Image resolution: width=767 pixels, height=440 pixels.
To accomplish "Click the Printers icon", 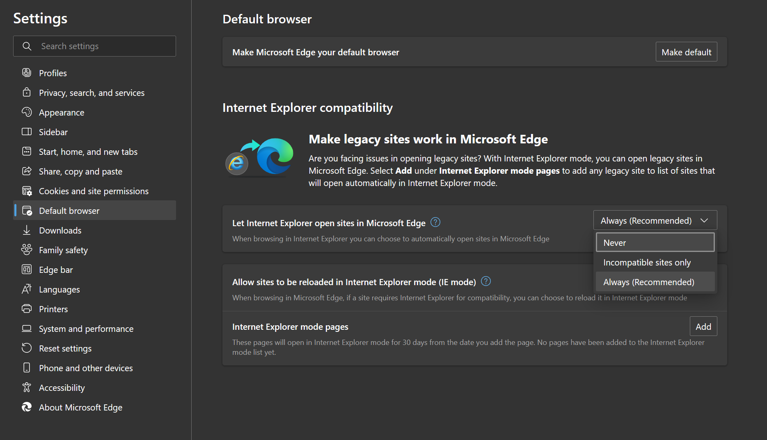I will [x=27, y=309].
